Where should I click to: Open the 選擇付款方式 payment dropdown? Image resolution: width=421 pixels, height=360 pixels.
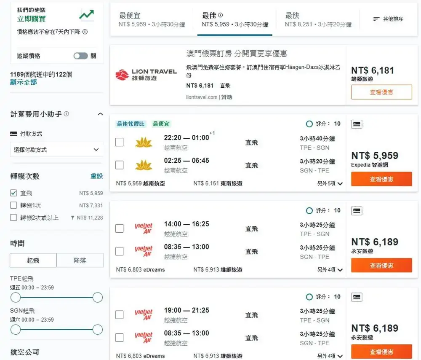coord(56,149)
